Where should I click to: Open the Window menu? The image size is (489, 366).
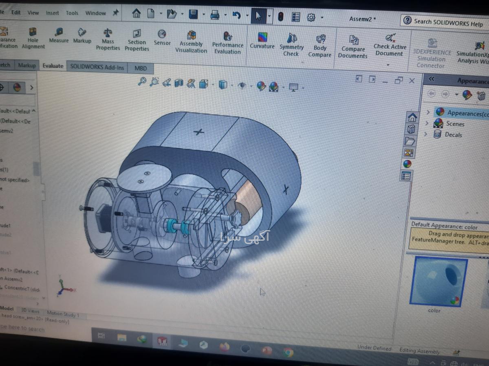pyautogui.click(x=95, y=13)
